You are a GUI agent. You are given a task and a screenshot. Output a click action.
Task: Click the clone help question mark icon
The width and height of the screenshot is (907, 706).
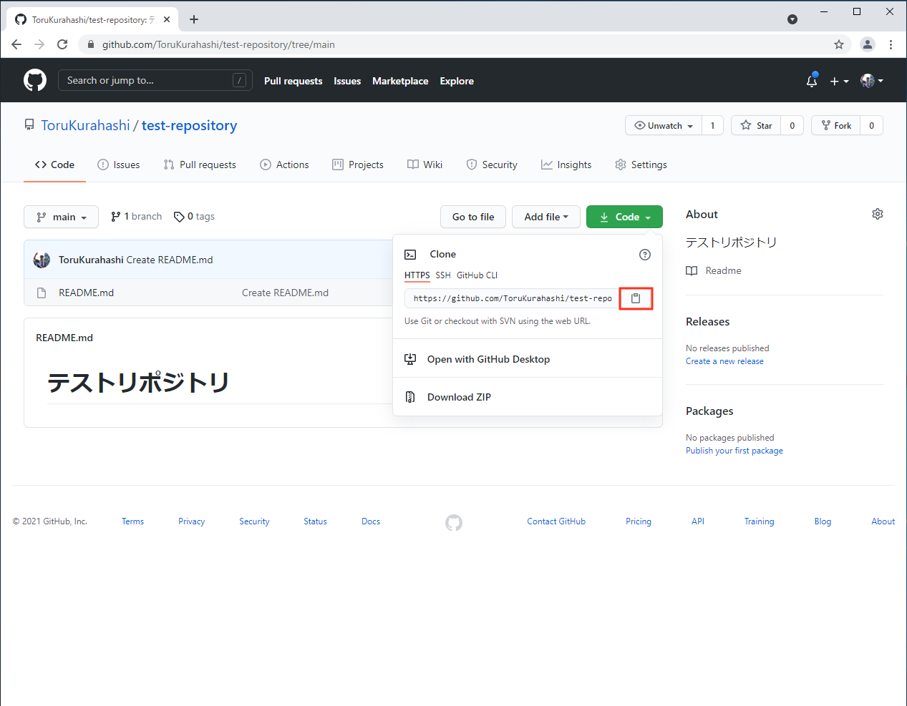coord(645,255)
